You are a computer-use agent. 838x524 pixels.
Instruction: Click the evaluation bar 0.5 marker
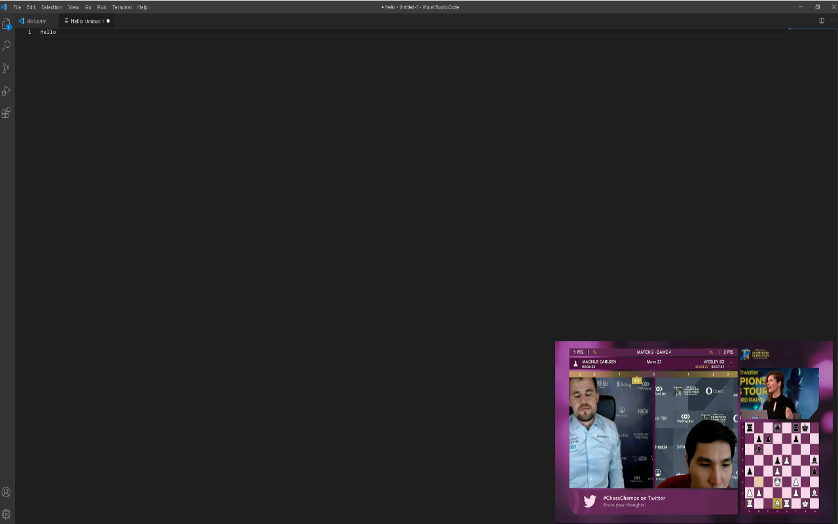(636, 380)
